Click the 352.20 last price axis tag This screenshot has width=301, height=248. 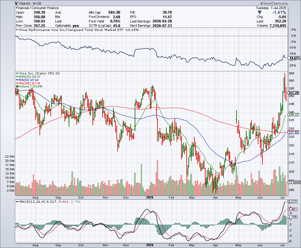click(294, 93)
